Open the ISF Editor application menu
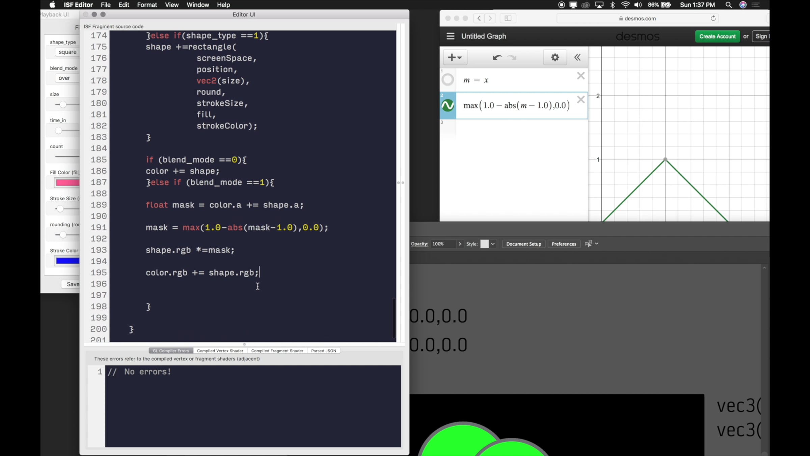 coord(78,5)
